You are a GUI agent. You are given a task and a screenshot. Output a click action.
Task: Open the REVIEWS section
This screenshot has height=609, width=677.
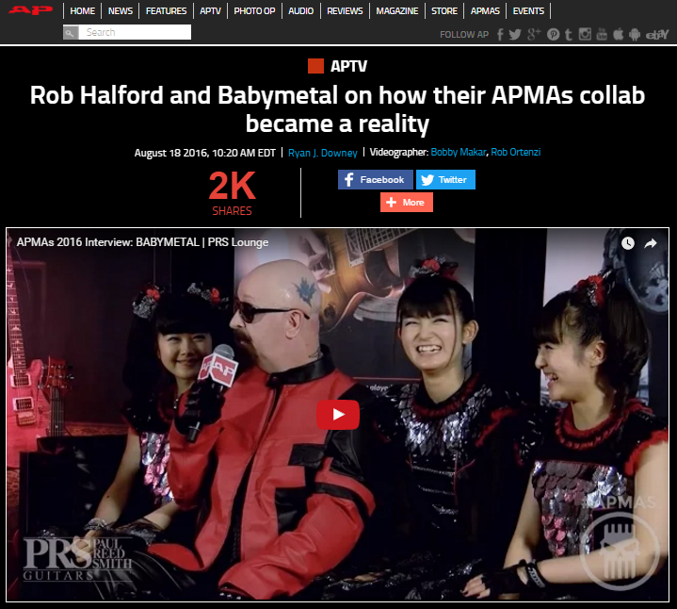pyautogui.click(x=345, y=10)
